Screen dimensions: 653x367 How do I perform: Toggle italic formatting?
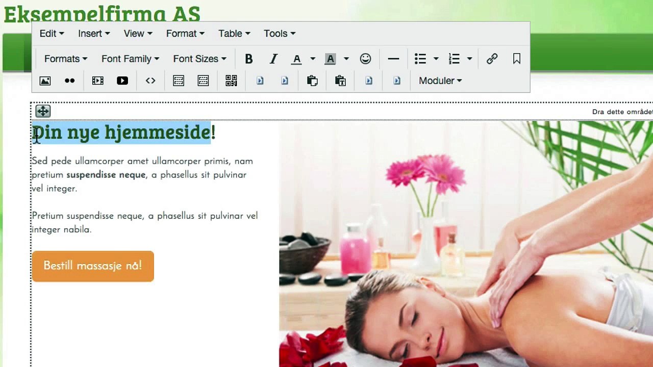pos(273,59)
